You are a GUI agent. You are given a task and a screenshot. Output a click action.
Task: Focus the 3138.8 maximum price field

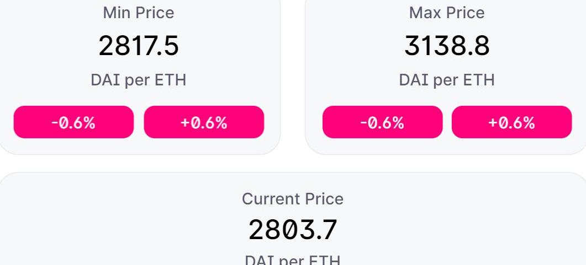[x=447, y=46]
